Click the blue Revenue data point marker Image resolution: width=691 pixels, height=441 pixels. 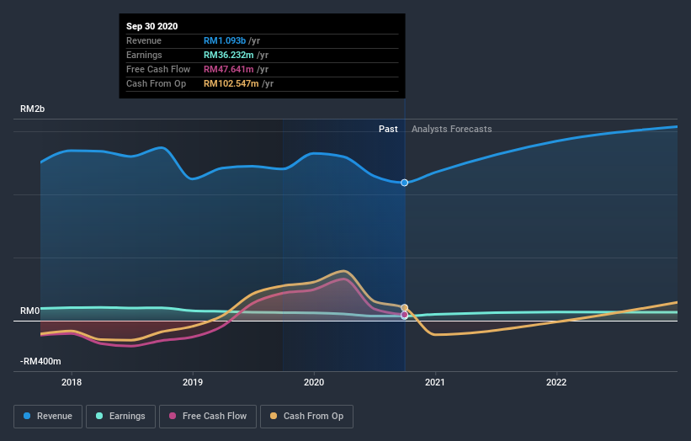coord(404,183)
